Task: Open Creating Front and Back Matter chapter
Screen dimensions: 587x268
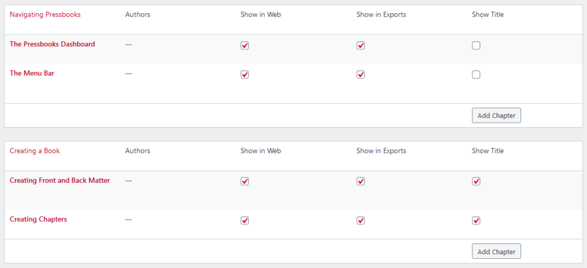Action: 60,180
